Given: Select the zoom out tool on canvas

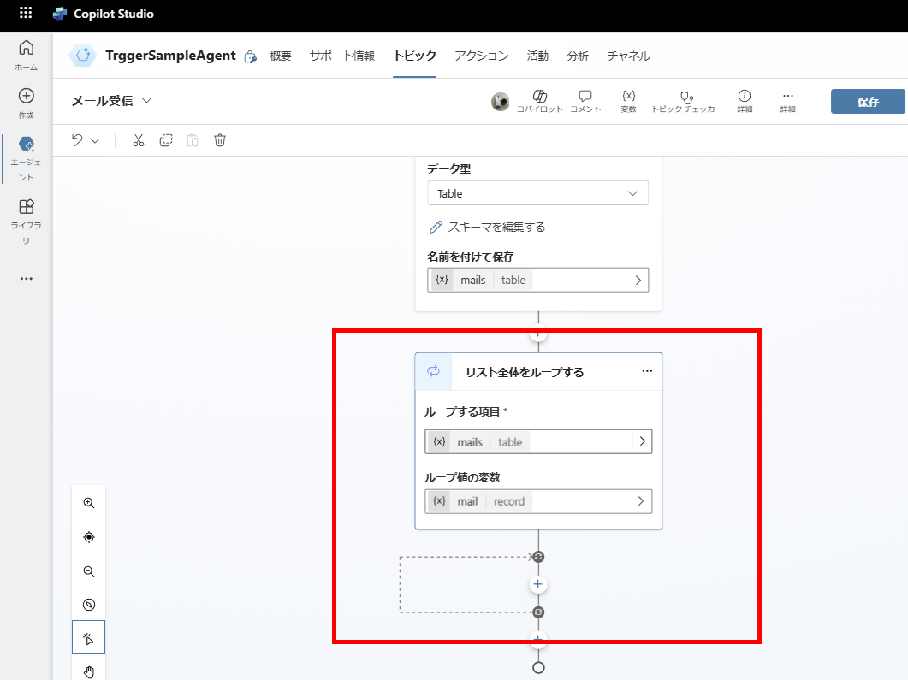Looking at the screenshot, I should tap(88, 571).
